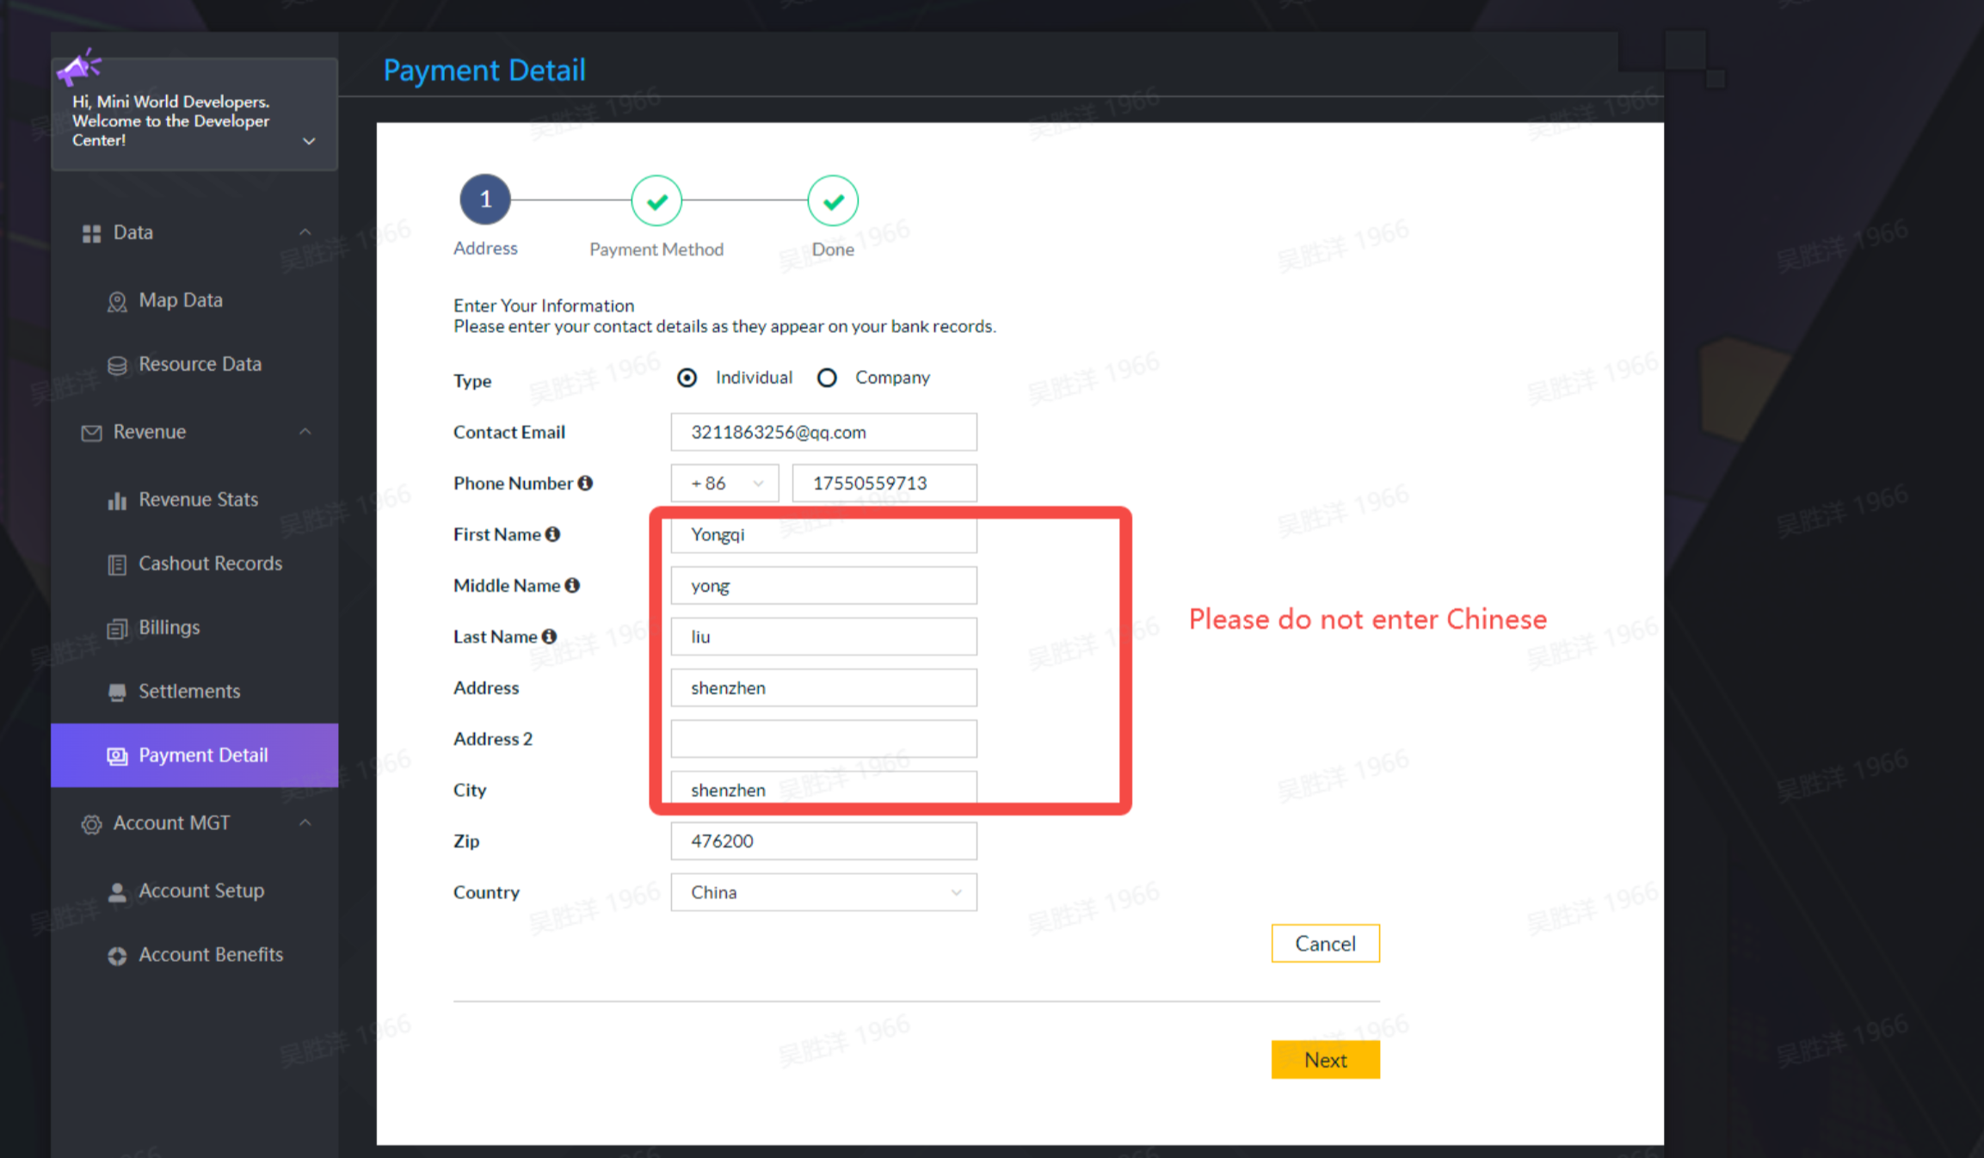Click the Settlements icon
The image size is (1984, 1158).
coord(117,693)
